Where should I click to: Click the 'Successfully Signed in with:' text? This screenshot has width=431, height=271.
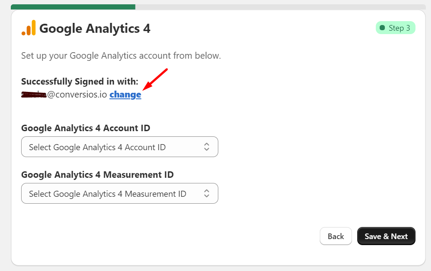click(x=80, y=82)
